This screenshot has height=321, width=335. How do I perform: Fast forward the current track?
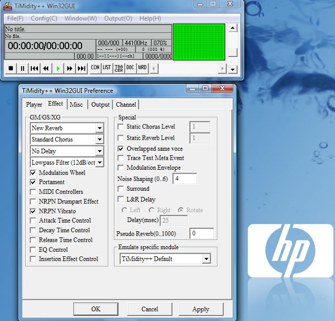(x=70, y=68)
